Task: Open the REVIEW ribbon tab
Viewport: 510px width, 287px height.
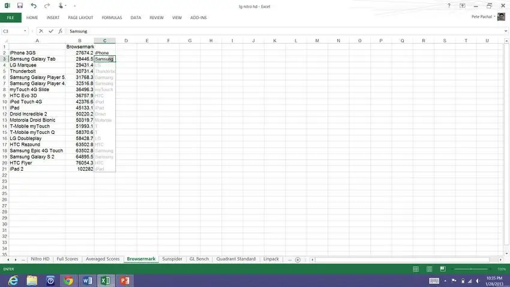Action: pos(157,17)
